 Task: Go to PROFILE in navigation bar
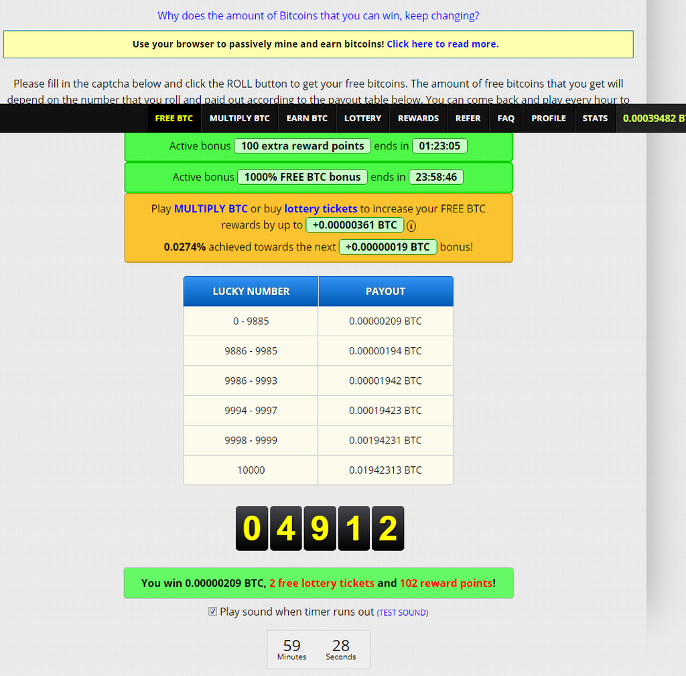(548, 118)
